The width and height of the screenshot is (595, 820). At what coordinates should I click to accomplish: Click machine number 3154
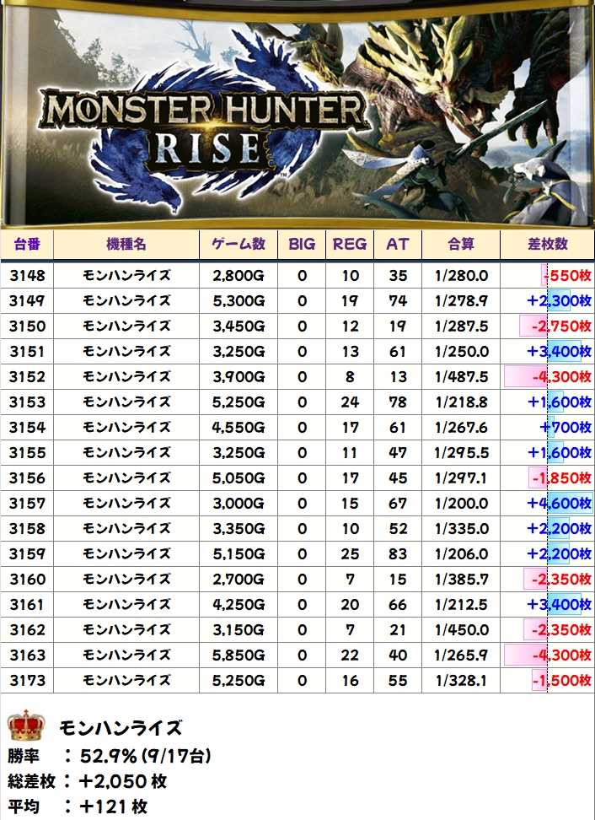(27, 427)
